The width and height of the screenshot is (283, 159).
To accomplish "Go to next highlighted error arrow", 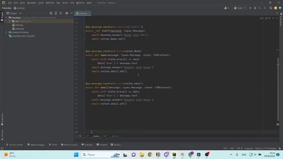I will coord(277,18).
